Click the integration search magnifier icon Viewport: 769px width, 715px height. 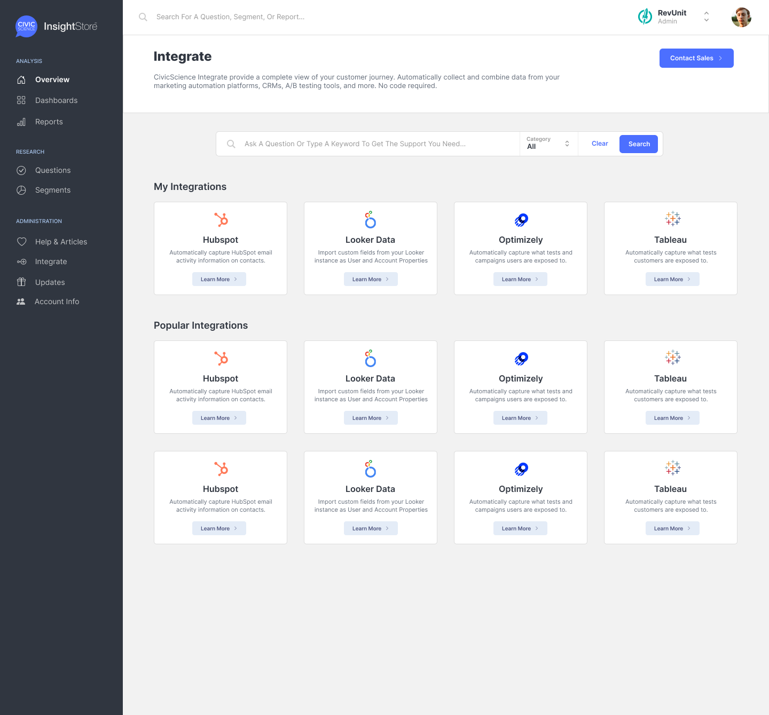pos(231,144)
